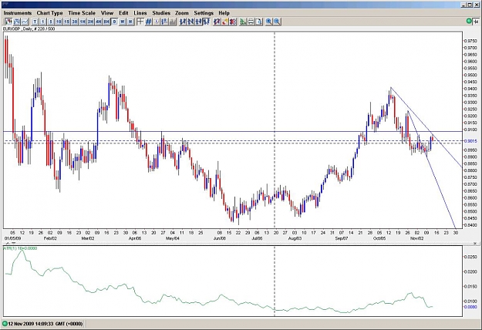Image resolution: width=482 pixels, height=330 pixels.
Task: Open the Settings menu
Action: click(204, 13)
